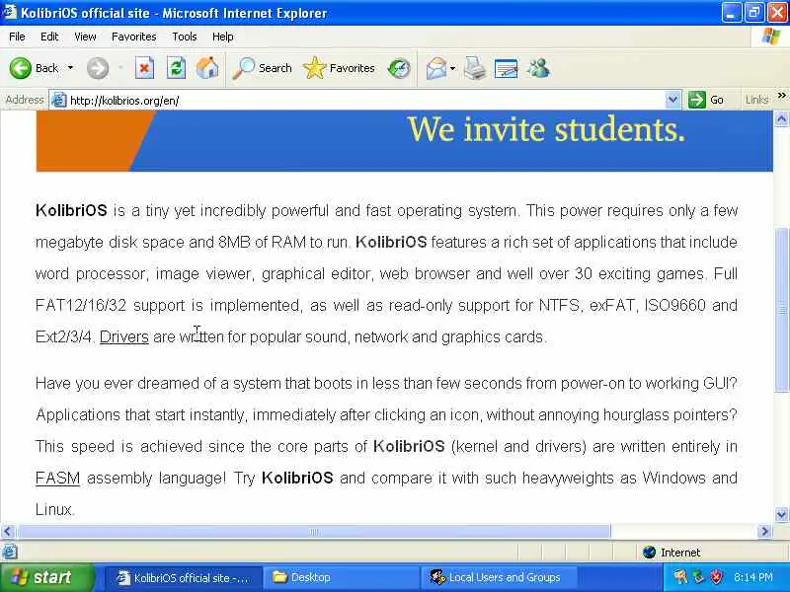Click the red security shield tray icon
This screenshot has width=790, height=592.
pyautogui.click(x=716, y=577)
